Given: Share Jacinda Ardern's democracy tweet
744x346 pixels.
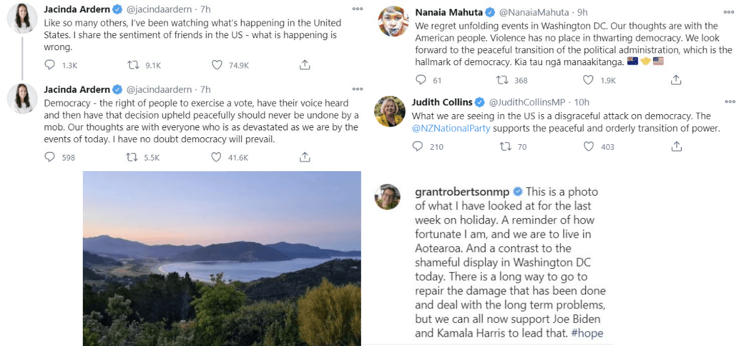Looking at the screenshot, I should coord(305,157).
